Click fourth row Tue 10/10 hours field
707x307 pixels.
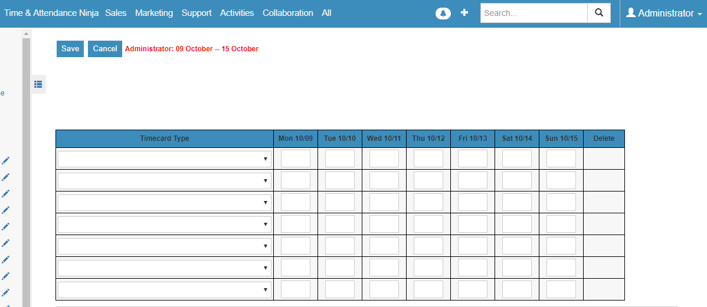point(340,224)
